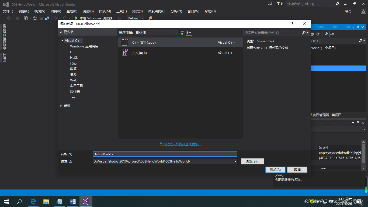Viewport: 368px width, 207px height.
Task: Click the Redo toolbar icon
Action: pyautogui.click(x=64, y=18)
